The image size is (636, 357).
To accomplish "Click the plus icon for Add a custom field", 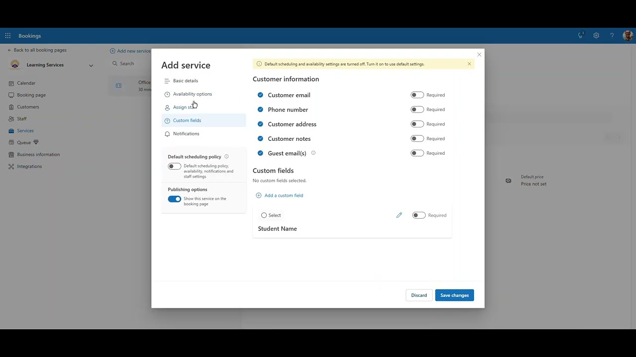I will pyautogui.click(x=258, y=195).
